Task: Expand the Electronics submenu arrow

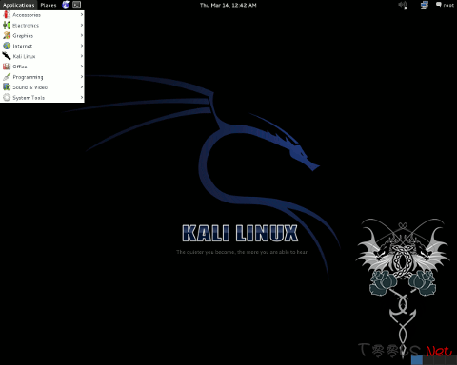Action: 82,25
